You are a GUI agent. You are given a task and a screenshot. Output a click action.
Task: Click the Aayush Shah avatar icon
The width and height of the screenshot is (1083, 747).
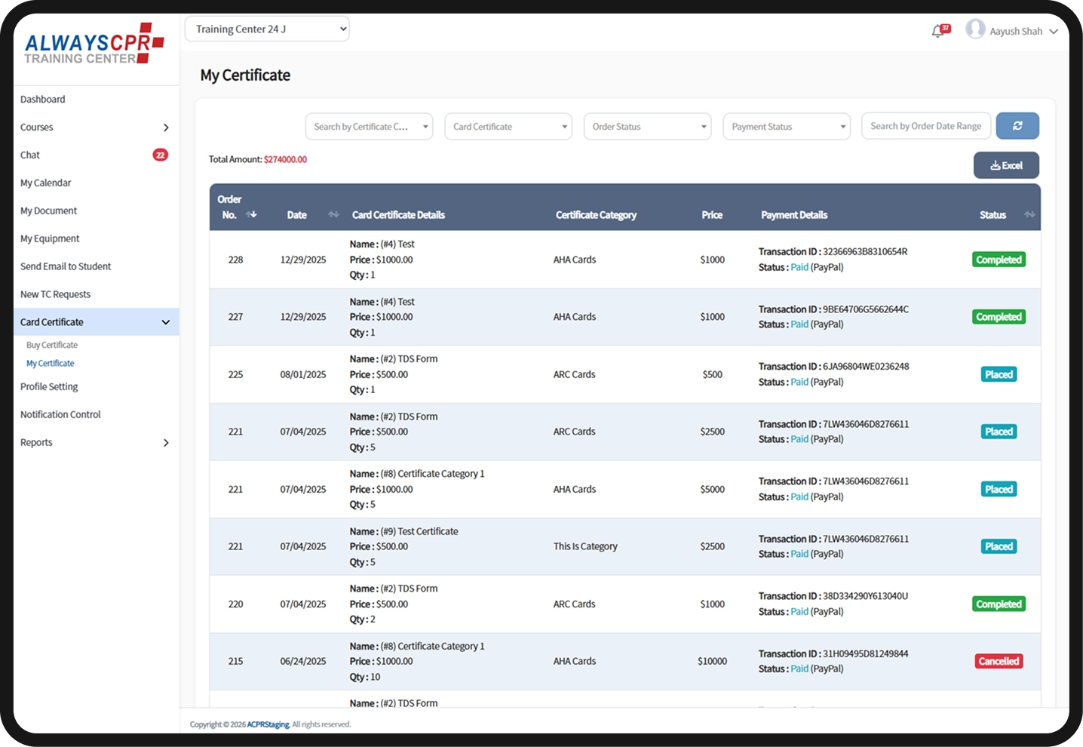975,29
